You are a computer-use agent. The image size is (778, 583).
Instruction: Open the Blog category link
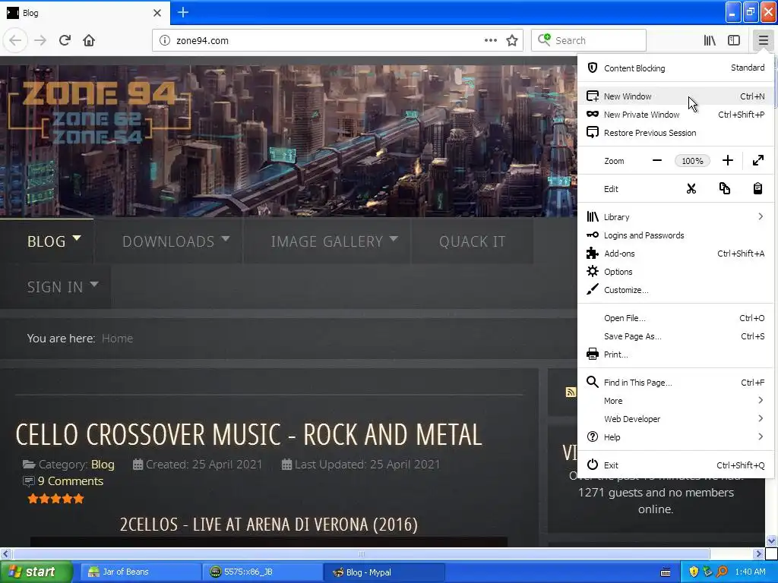pyautogui.click(x=103, y=465)
